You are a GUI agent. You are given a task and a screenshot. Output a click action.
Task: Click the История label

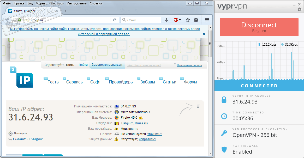(x=20, y=133)
